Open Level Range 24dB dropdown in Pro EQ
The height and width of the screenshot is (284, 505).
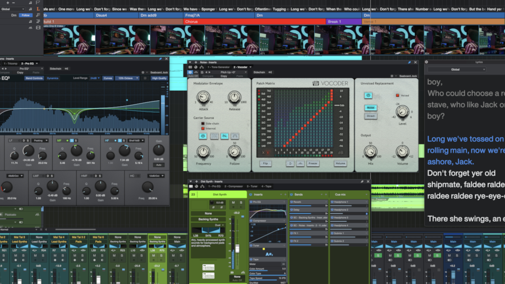point(95,78)
